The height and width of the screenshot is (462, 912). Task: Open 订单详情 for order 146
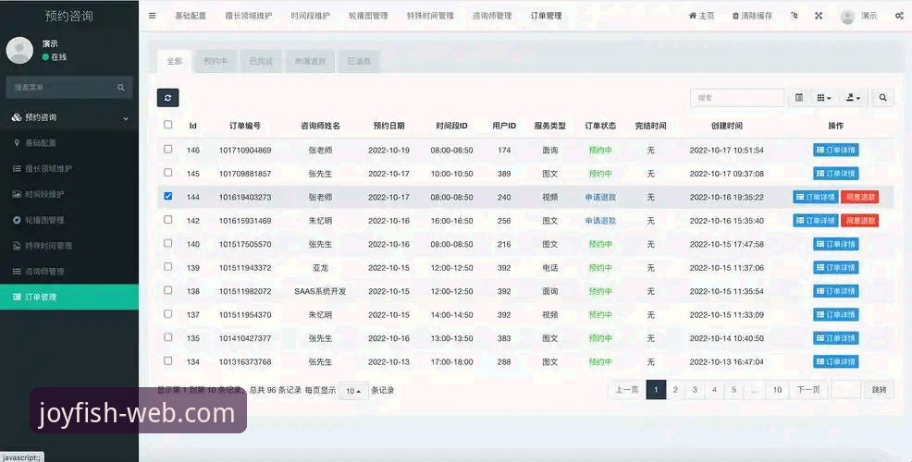836,150
